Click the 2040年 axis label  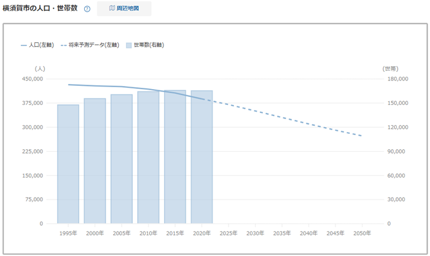[308, 233]
